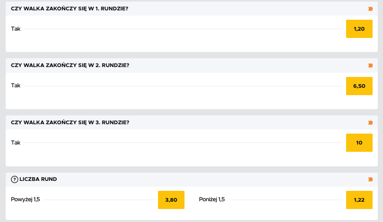Pick the 10 odds for round 3
Viewport: 383px width, 222px height.
tap(359, 142)
